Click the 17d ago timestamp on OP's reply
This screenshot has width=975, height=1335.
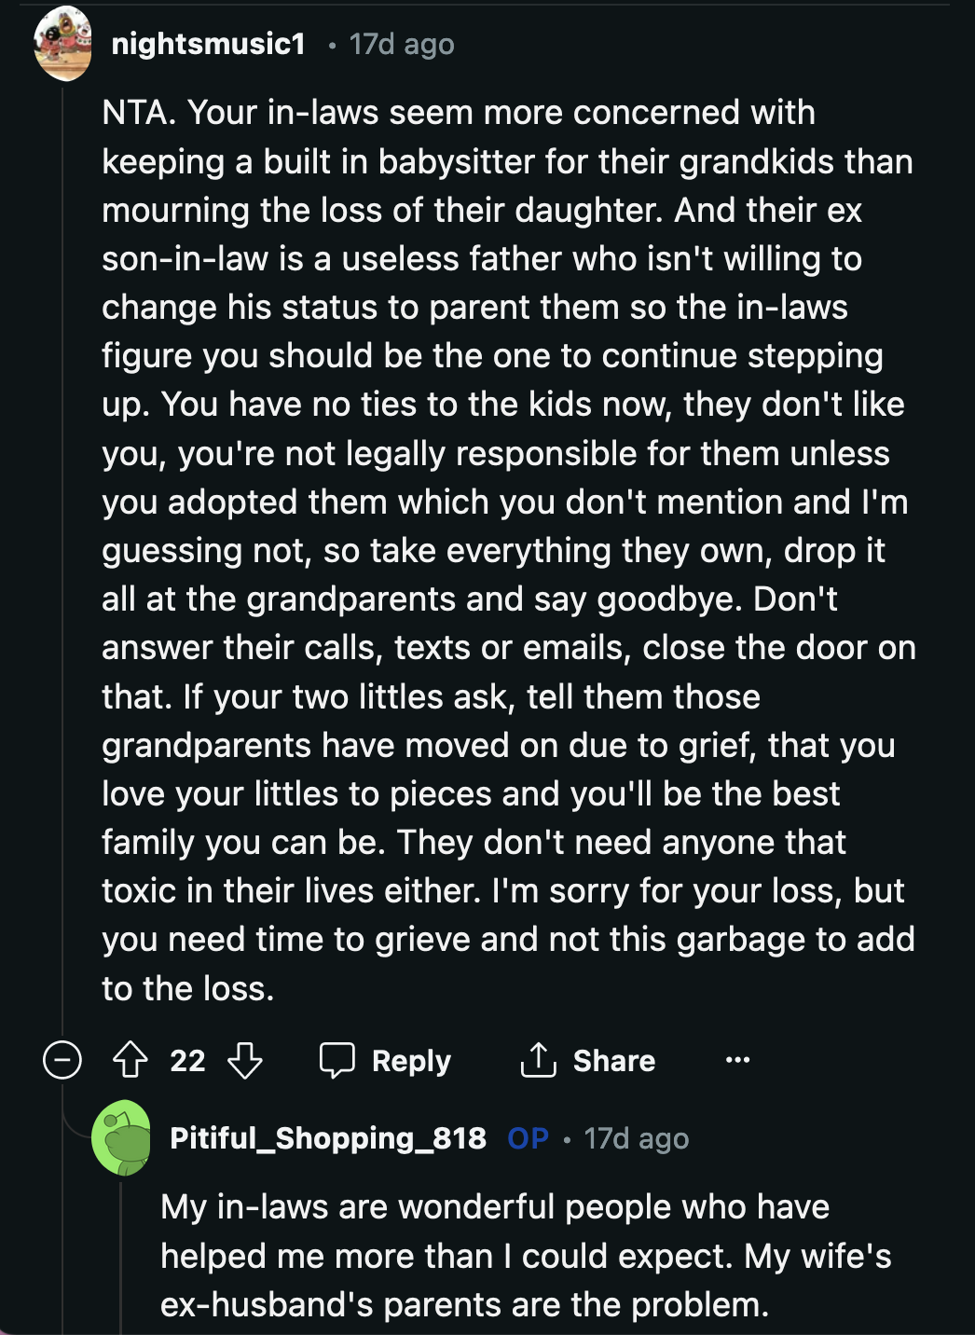[635, 1138]
